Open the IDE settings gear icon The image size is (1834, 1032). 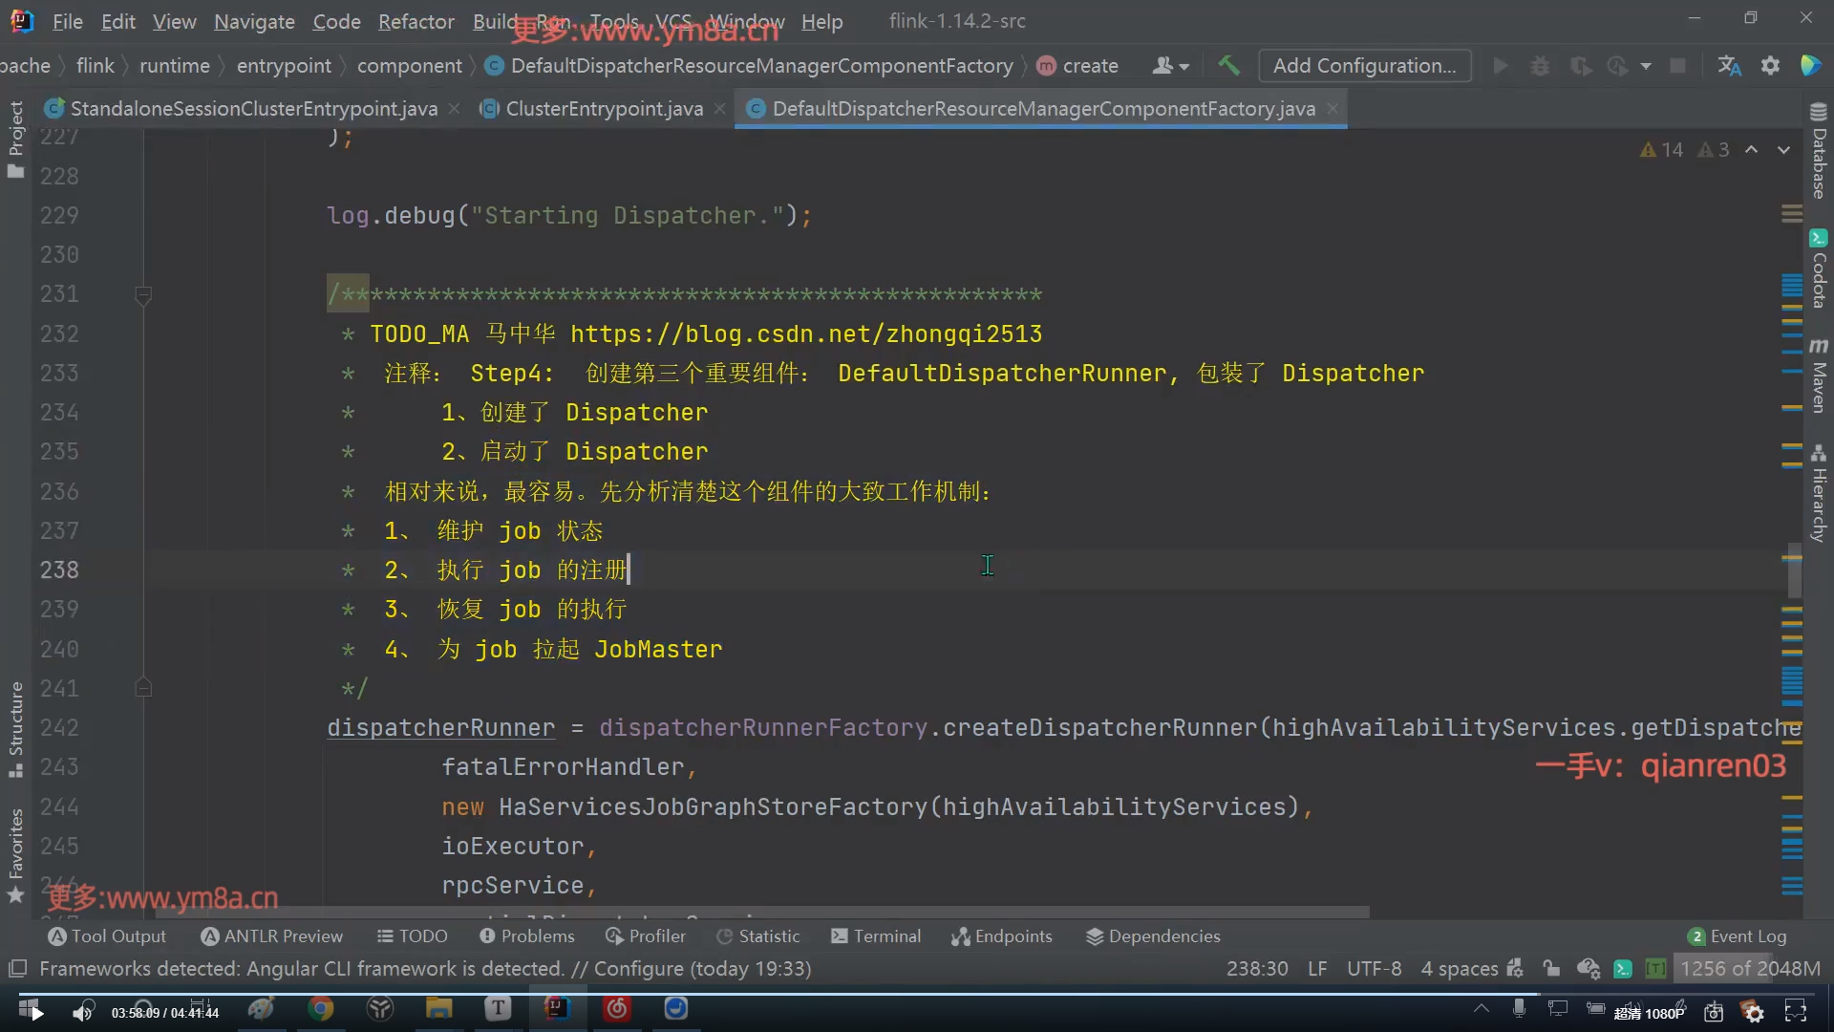pos(1770,65)
